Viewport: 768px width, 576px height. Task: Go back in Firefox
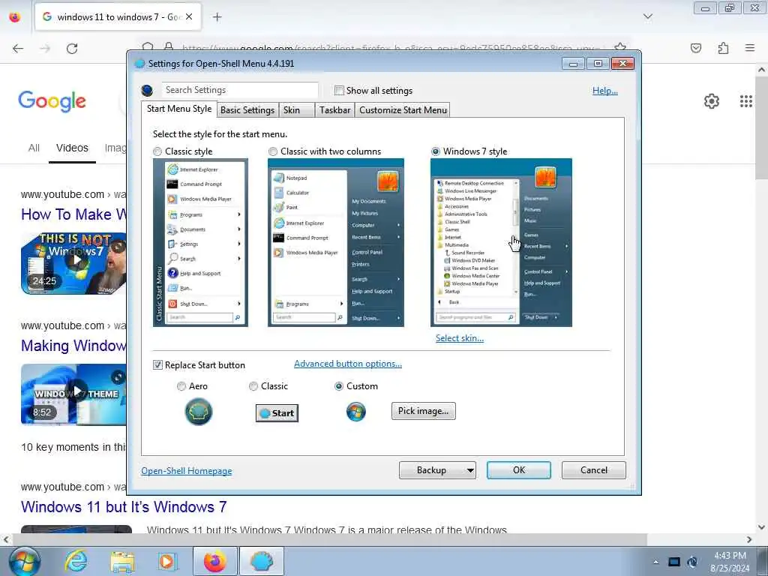click(x=18, y=49)
